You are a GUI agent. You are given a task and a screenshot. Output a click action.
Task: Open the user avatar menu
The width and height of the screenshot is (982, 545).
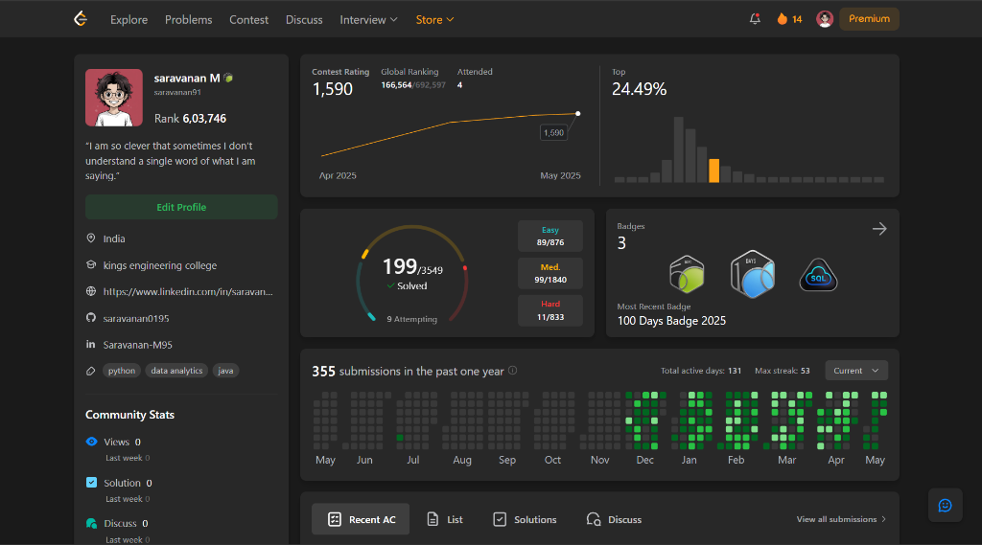(825, 19)
